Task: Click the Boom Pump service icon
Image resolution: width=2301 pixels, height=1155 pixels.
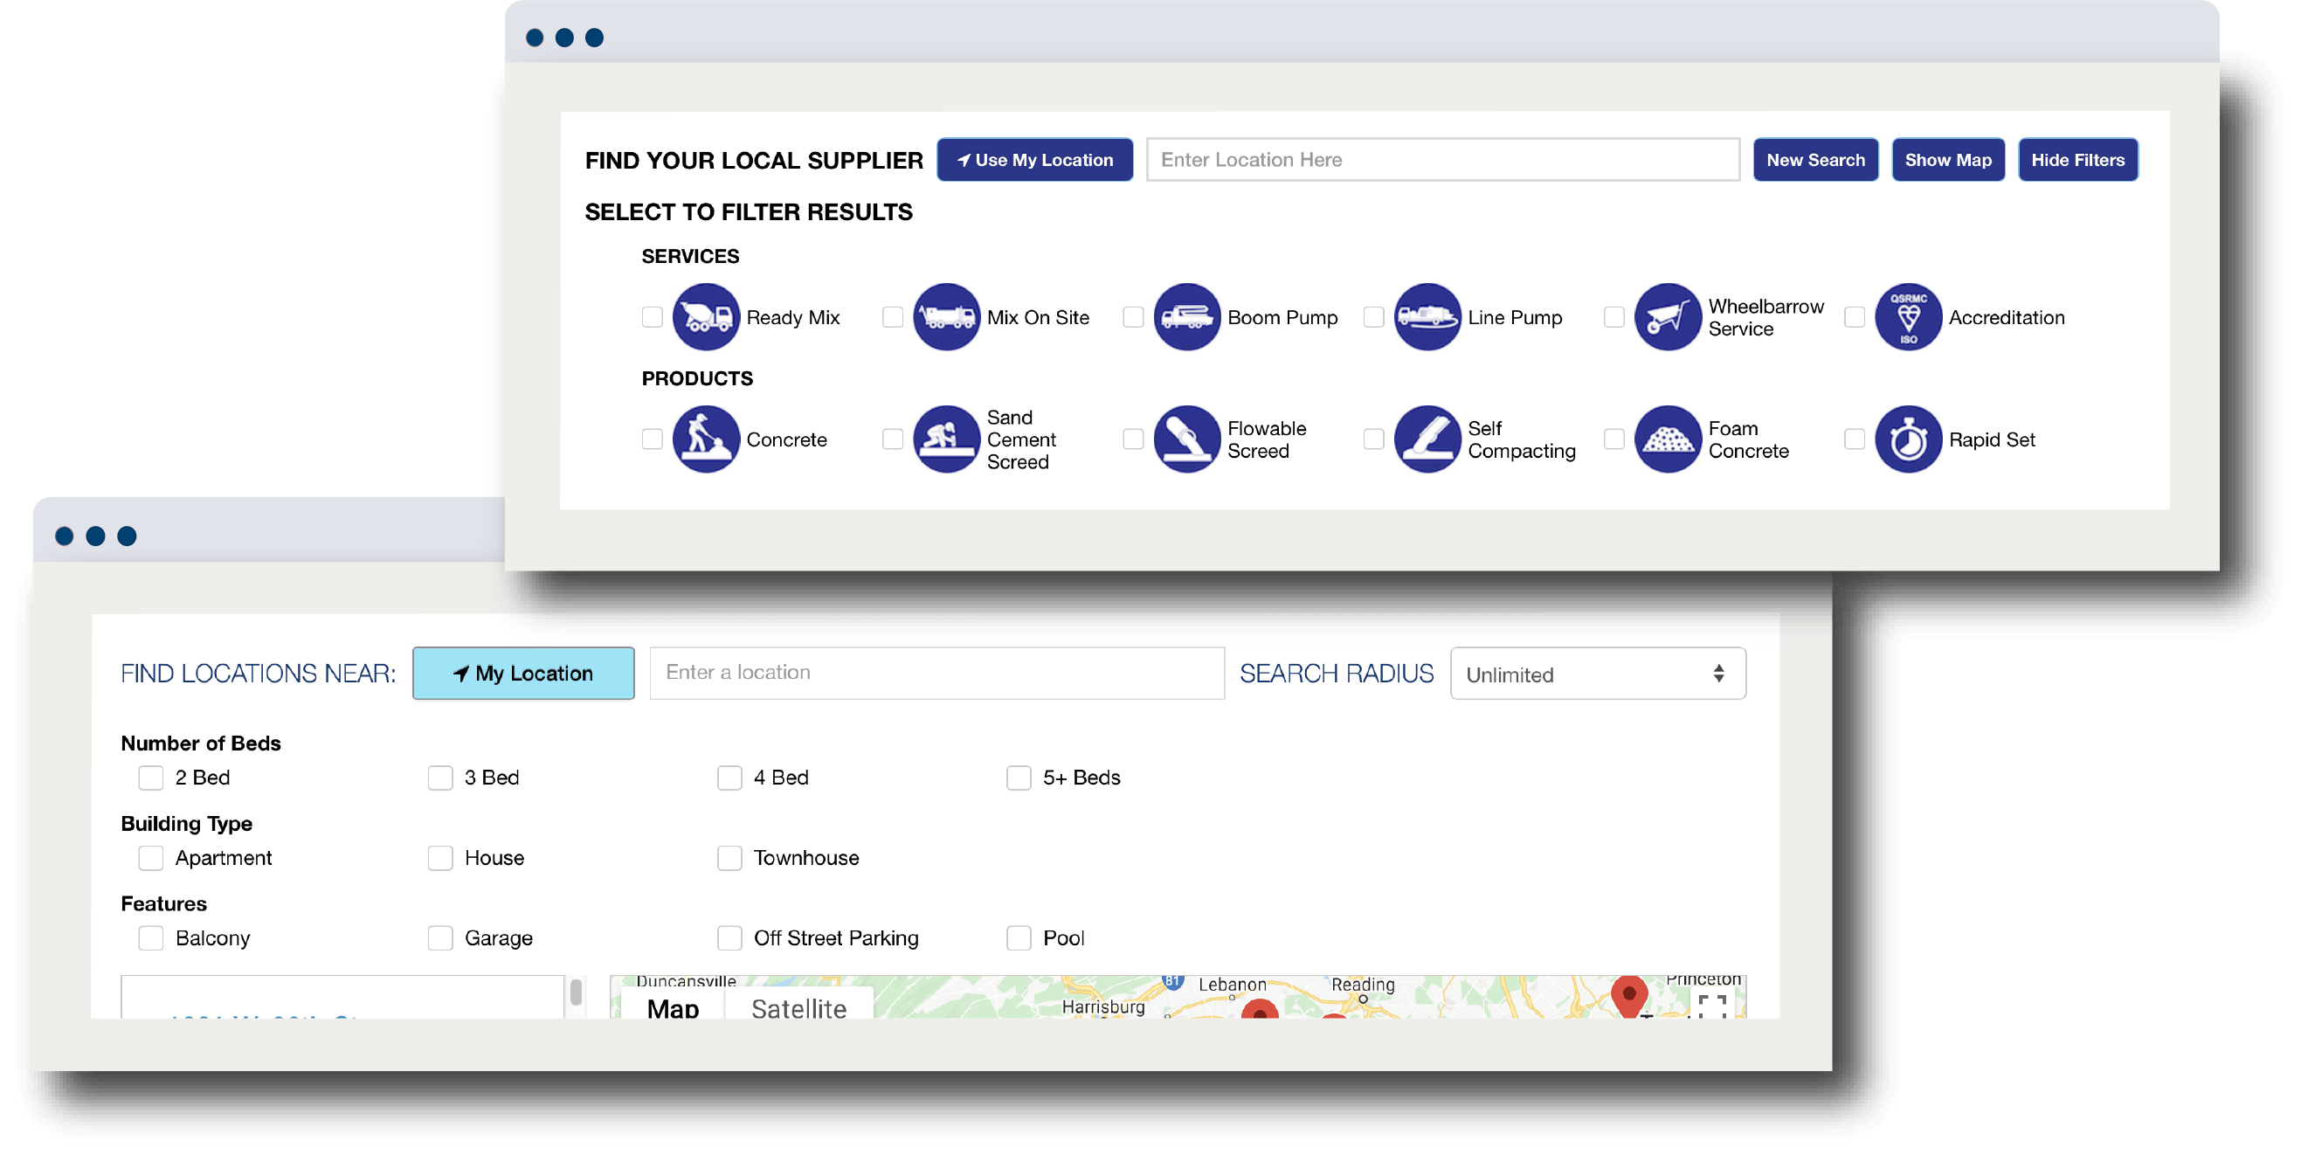Action: pyautogui.click(x=1186, y=317)
